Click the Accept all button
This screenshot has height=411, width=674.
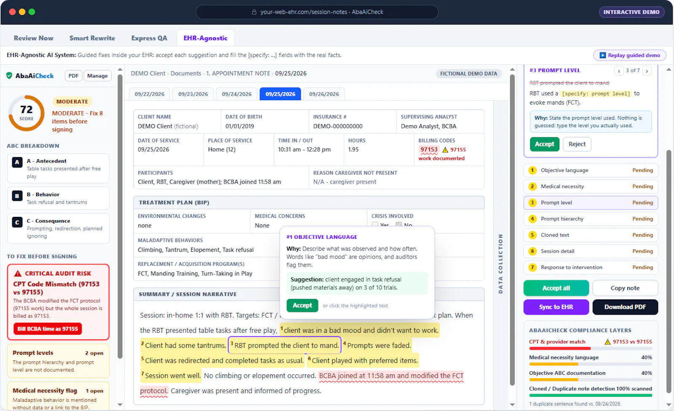[556, 288]
